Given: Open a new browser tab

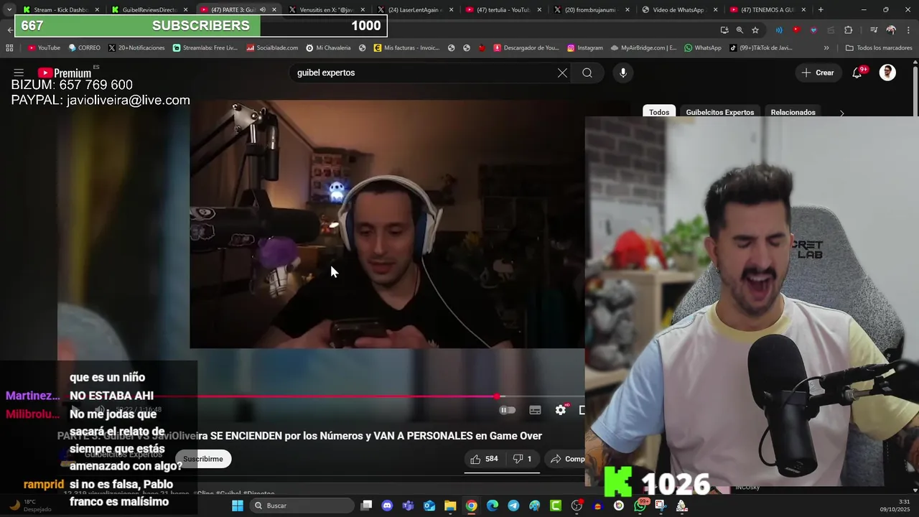Looking at the screenshot, I should [821, 10].
